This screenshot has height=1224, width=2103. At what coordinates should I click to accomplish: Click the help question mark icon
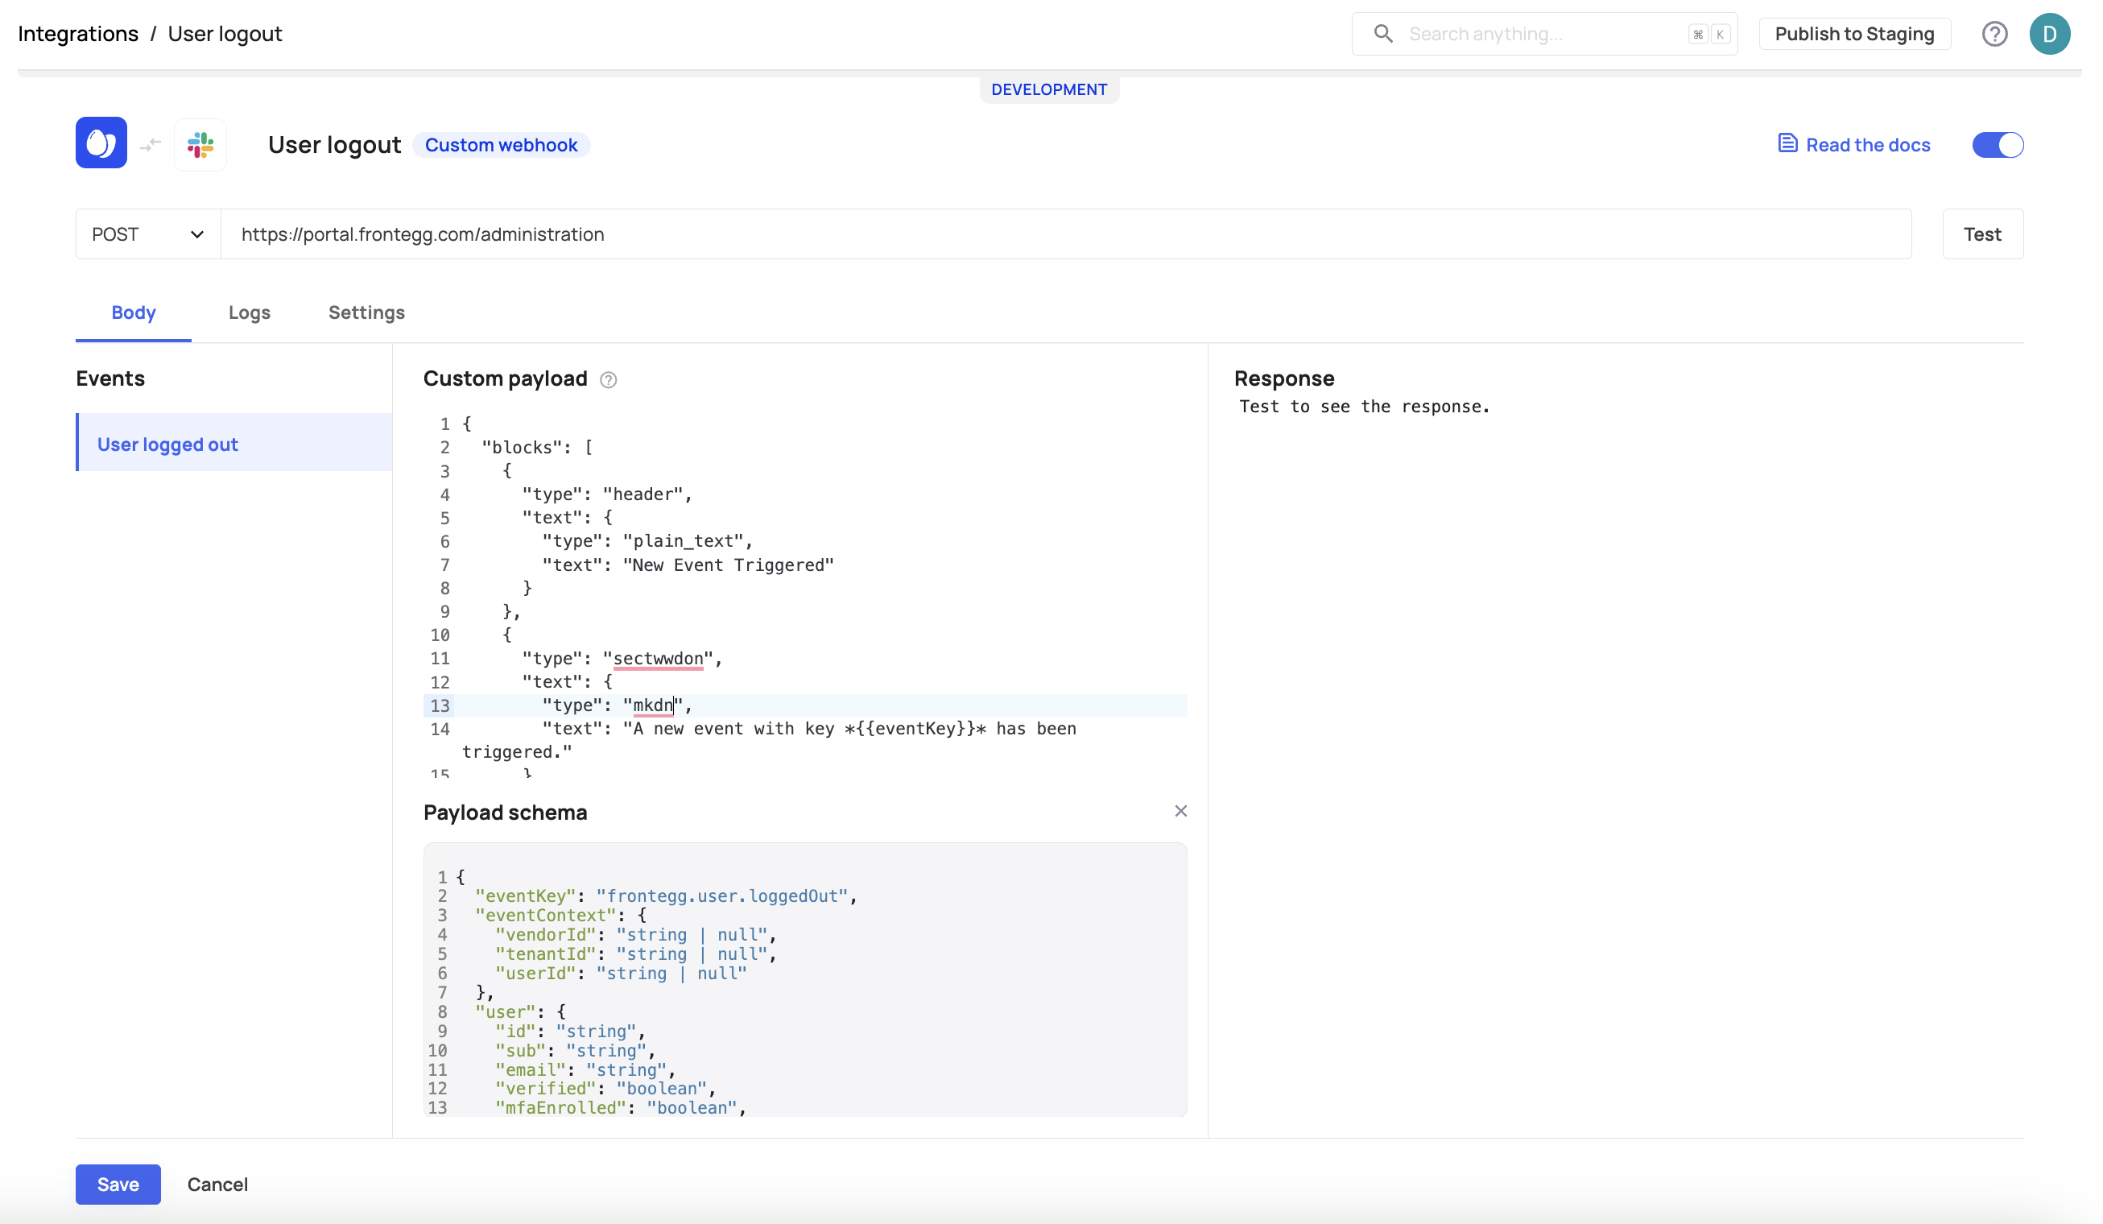[1994, 32]
